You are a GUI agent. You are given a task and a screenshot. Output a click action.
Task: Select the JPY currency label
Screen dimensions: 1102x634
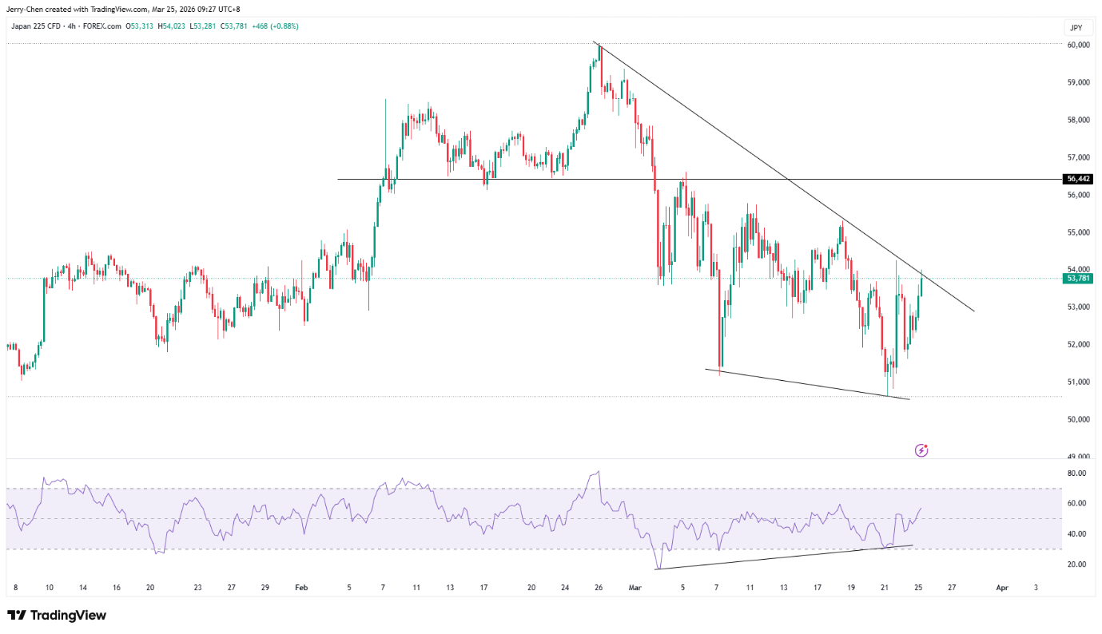(x=1076, y=28)
